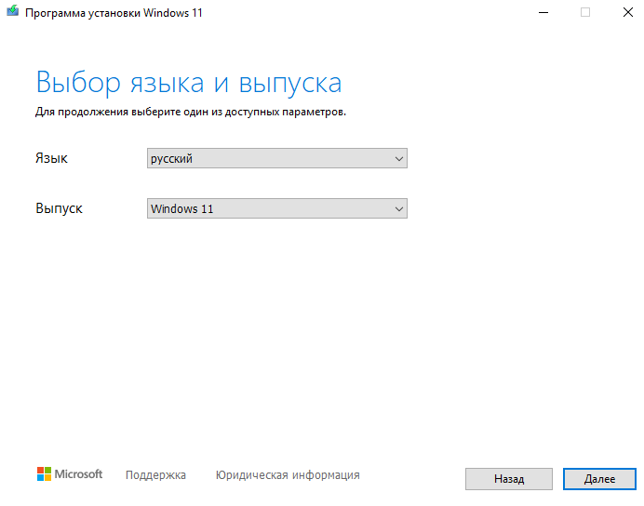Open the Выпуск edition dropdown

[x=277, y=208]
